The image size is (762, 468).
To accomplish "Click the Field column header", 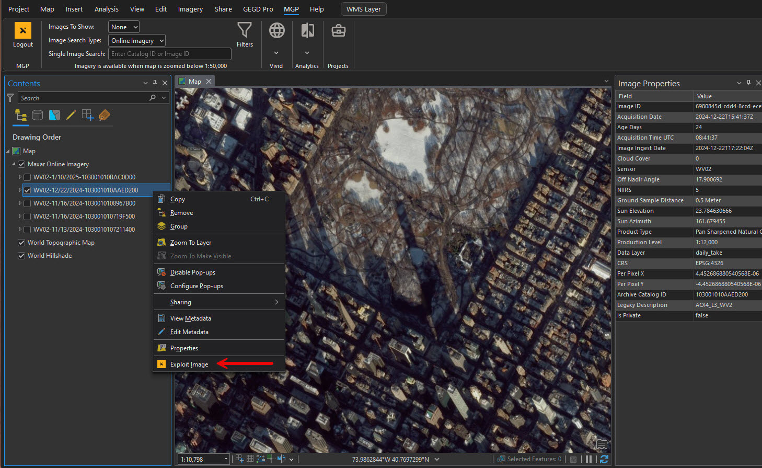I will 654,96.
